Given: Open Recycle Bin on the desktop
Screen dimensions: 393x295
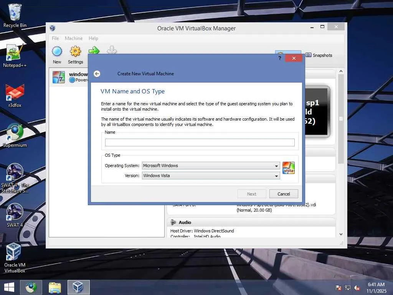Looking at the screenshot, I should [15, 15].
